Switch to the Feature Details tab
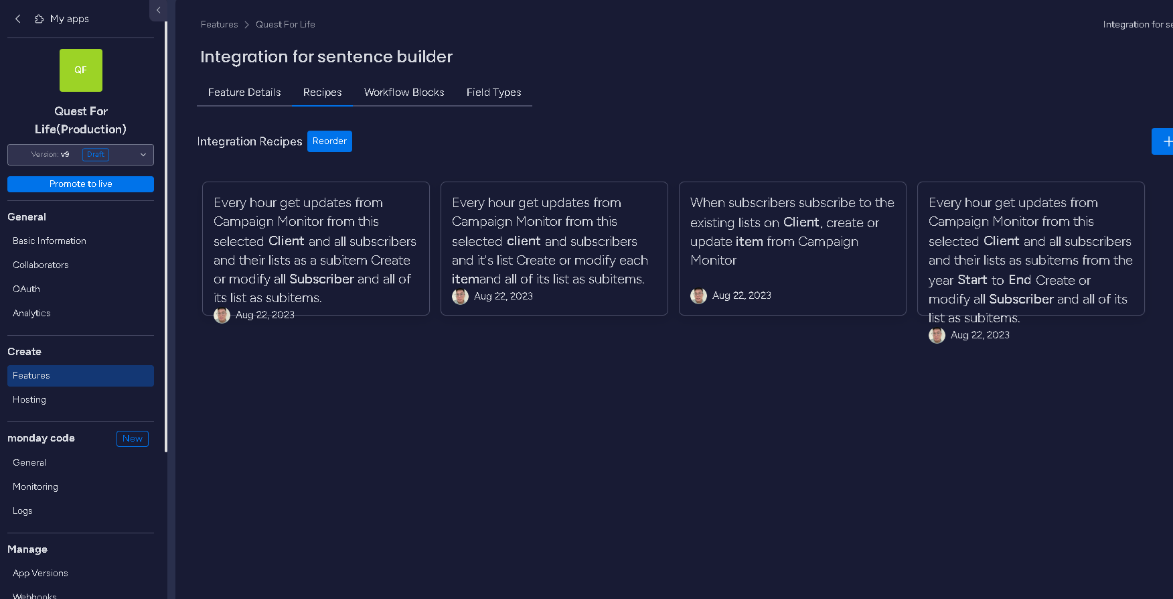Image resolution: width=1173 pixels, height=599 pixels. pyautogui.click(x=244, y=92)
